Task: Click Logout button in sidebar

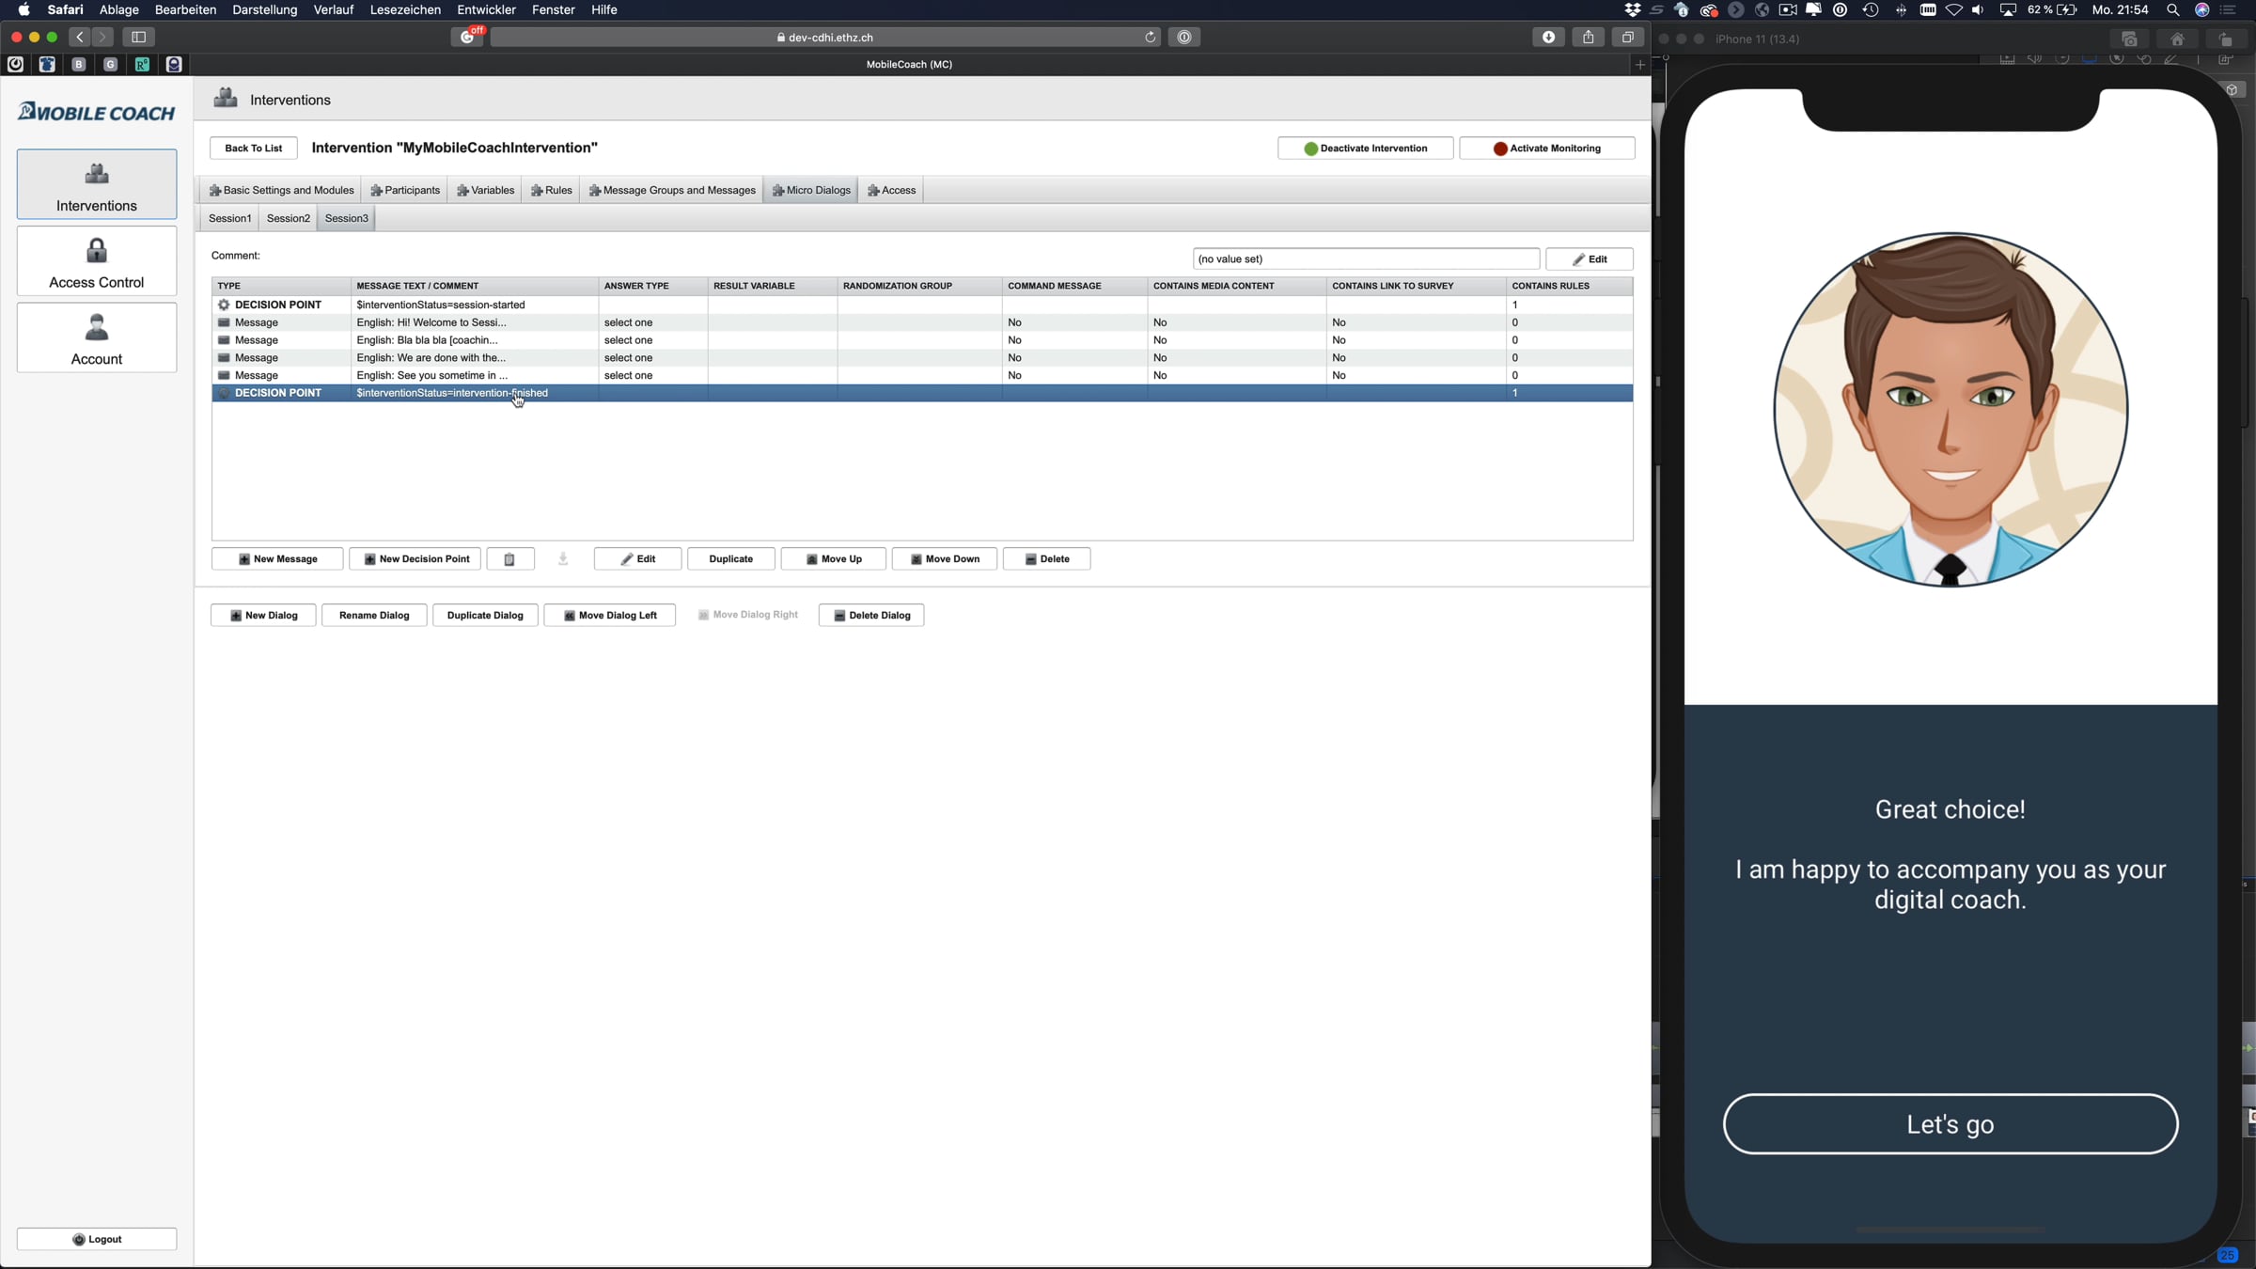Action: point(96,1239)
